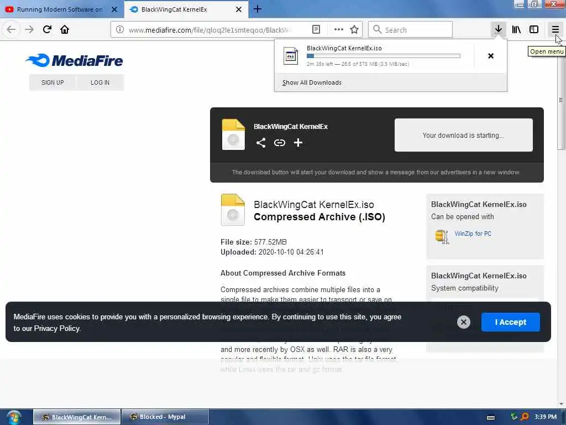Click the Uploaded 2020-10-10 04:26:41 text
Viewport: 566px width, 425px height.
pyautogui.click(x=272, y=252)
